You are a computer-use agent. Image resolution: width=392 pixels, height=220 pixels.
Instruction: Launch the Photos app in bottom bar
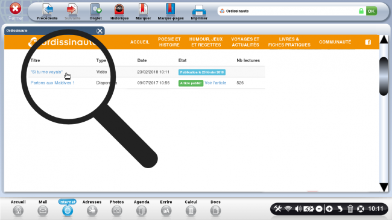(117, 211)
